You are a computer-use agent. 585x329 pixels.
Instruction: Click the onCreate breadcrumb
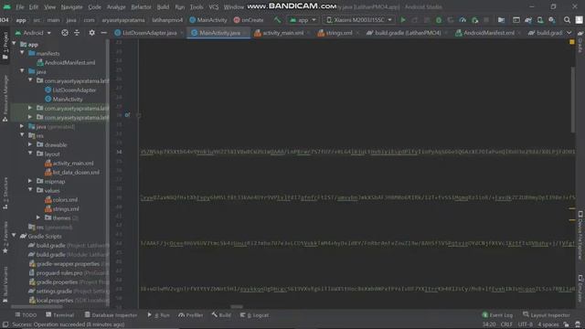click(249, 20)
